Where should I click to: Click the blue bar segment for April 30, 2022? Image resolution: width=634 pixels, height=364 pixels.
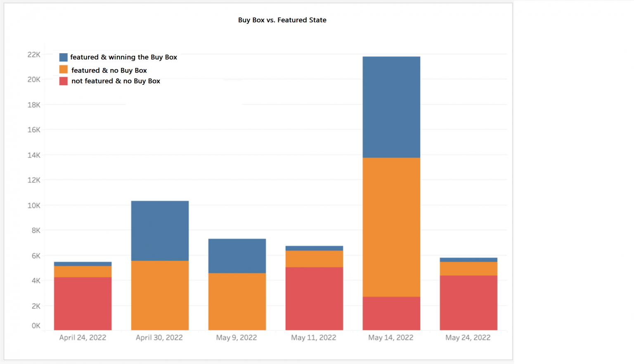pos(160,231)
